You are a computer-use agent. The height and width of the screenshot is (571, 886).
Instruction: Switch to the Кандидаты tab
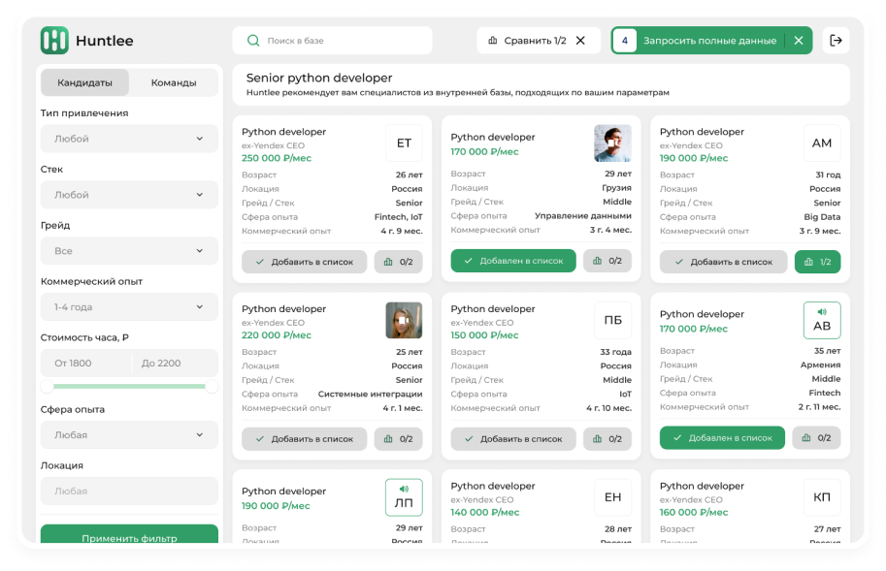[x=84, y=82]
